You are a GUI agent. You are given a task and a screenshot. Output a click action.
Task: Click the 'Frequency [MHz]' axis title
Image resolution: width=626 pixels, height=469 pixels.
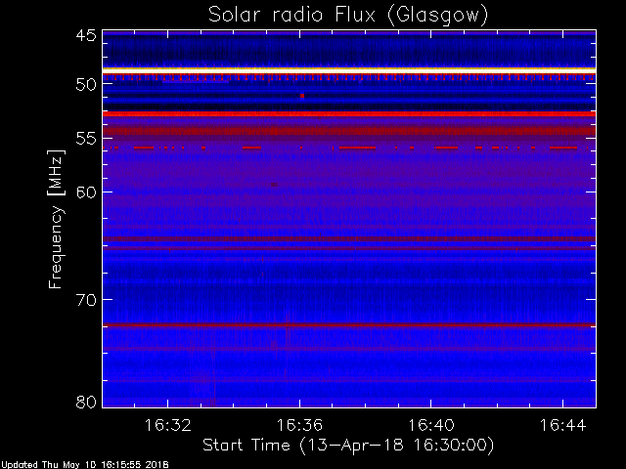point(56,219)
